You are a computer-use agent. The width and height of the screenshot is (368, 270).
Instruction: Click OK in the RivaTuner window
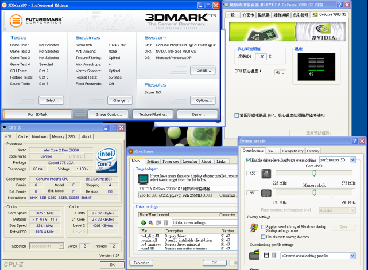click(x=215, y=263)
